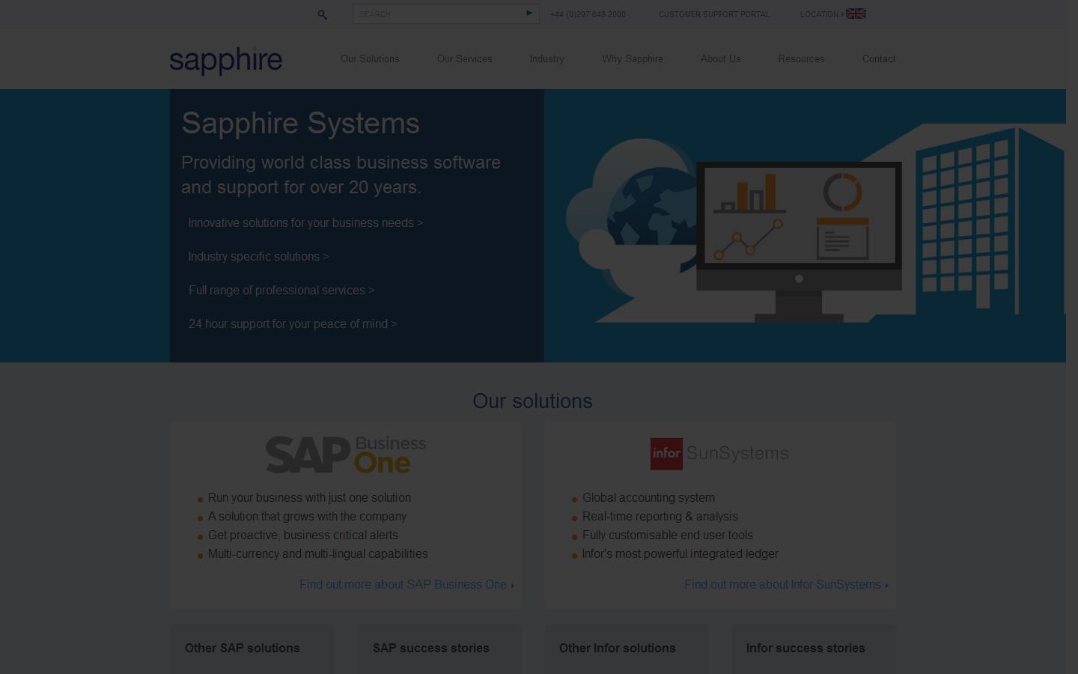The width and height of the screenshot is (1078, 674).
Task: Click the SAP Business One logo
Action: tap(346, 455)
